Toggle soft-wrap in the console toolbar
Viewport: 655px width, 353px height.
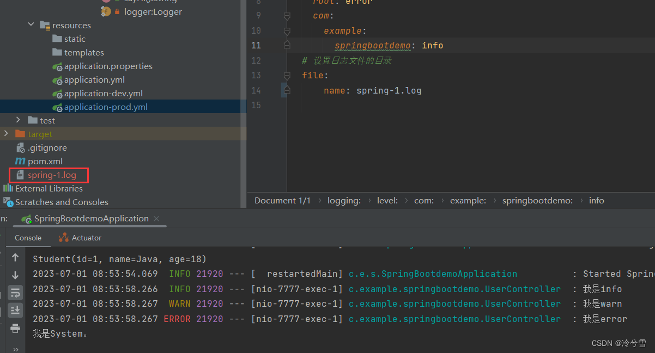[15, 293]
